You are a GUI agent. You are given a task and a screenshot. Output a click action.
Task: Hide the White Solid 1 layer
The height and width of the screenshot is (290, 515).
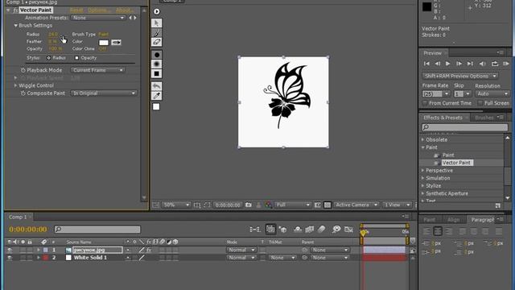tap(10, 258)
